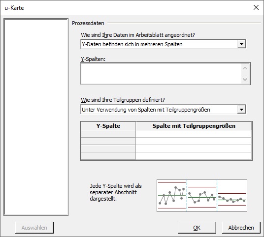
Task: Click the first row cell under Teilgruppengrößen
Action: (194, 134)
